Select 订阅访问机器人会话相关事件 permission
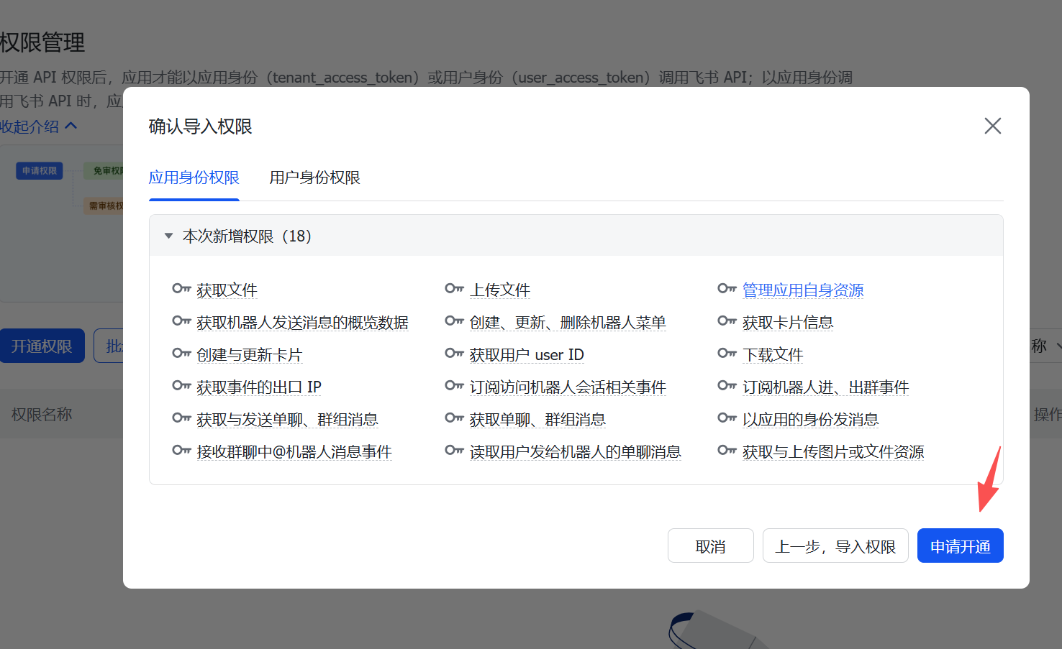This screenshot has height=649, width=1062. pyautogui.click(x=568, y=387)
